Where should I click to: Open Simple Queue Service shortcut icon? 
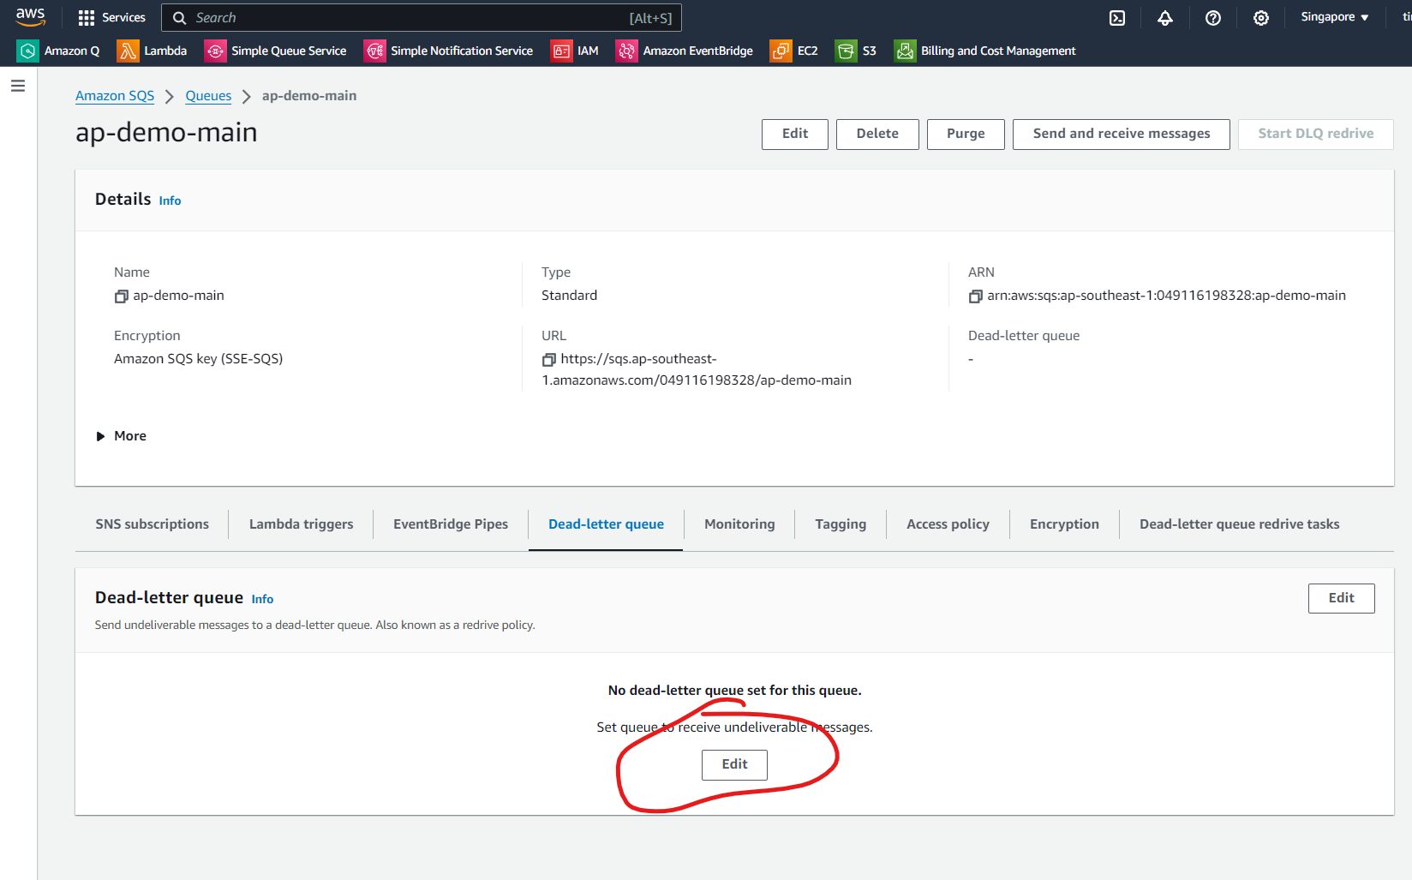[x=215, y=51]
